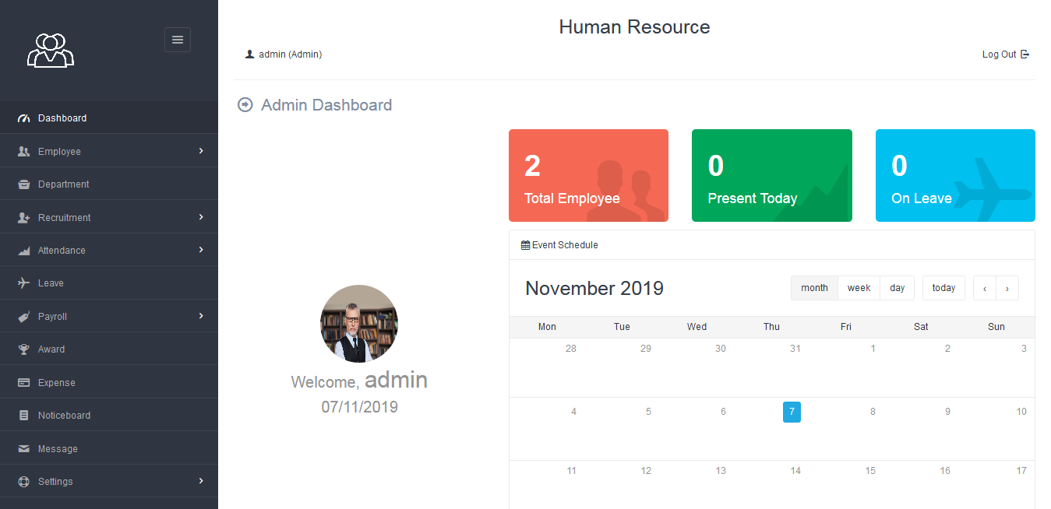Click the Award trophy icon

(x=22, y=349)
